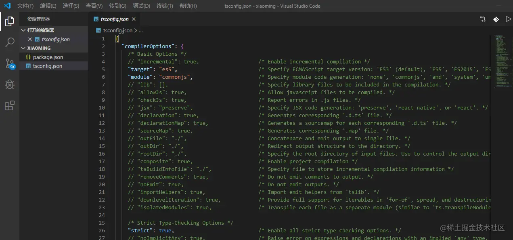Close tsconfig.json in open editors list
Screen dimensions: 513x240
coord(29,39)
